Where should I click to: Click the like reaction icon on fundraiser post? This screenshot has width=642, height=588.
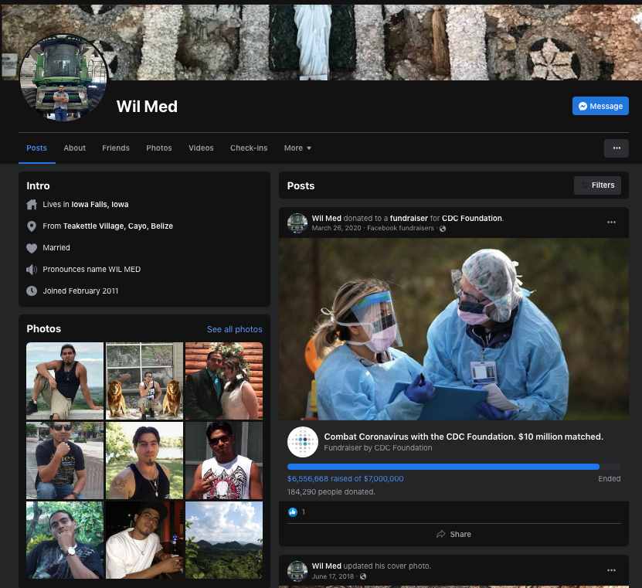[x=293, y=512]
